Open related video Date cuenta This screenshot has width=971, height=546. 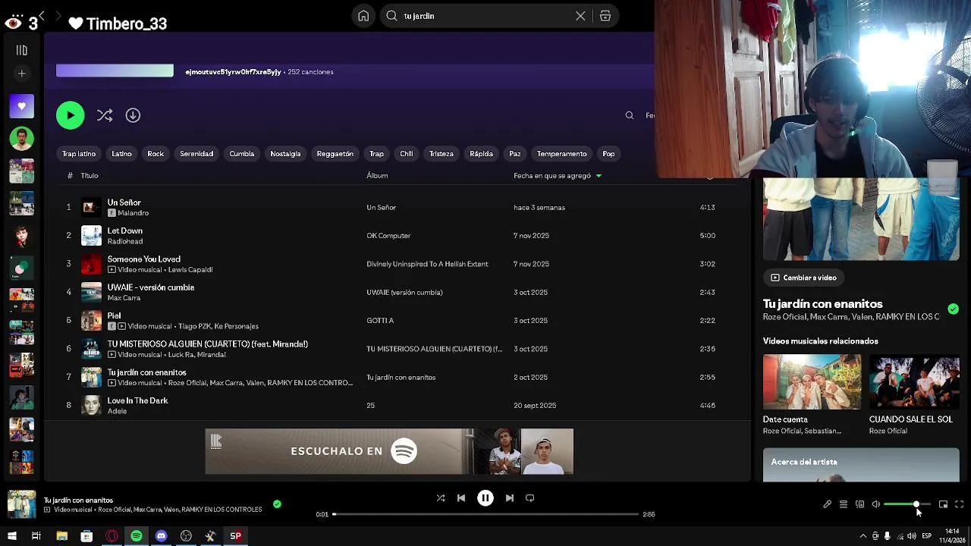(812, 394)
